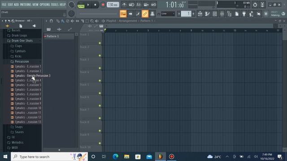Open the TOOLS menu
The image size is (287, 161).
click(55, 4)
